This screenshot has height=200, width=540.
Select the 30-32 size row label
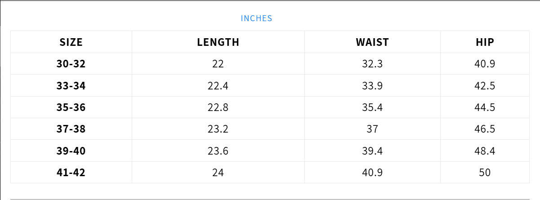71,64
